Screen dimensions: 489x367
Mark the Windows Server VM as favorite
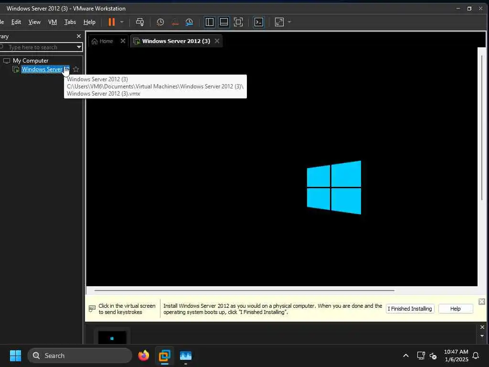coord(76,69)
